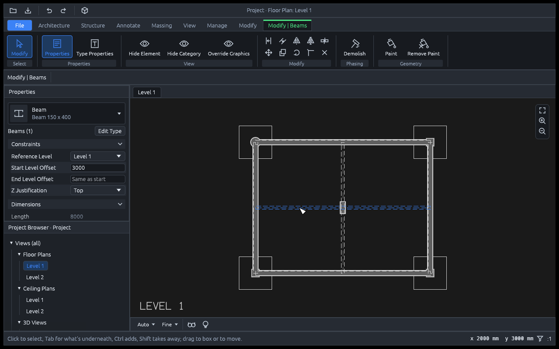
Task: Switch to the Annotate ribbon tab
Action: (x=128, y=25)
